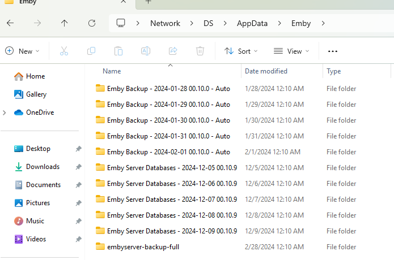Screen dimensions: 394x260
Task: Select the embyserver-backup-full folder
Action: coord(137,247)
